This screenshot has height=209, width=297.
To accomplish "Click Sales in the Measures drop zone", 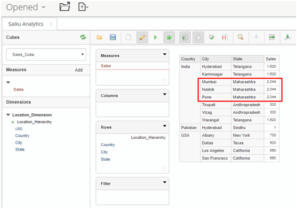I will (x=106, y=66).
